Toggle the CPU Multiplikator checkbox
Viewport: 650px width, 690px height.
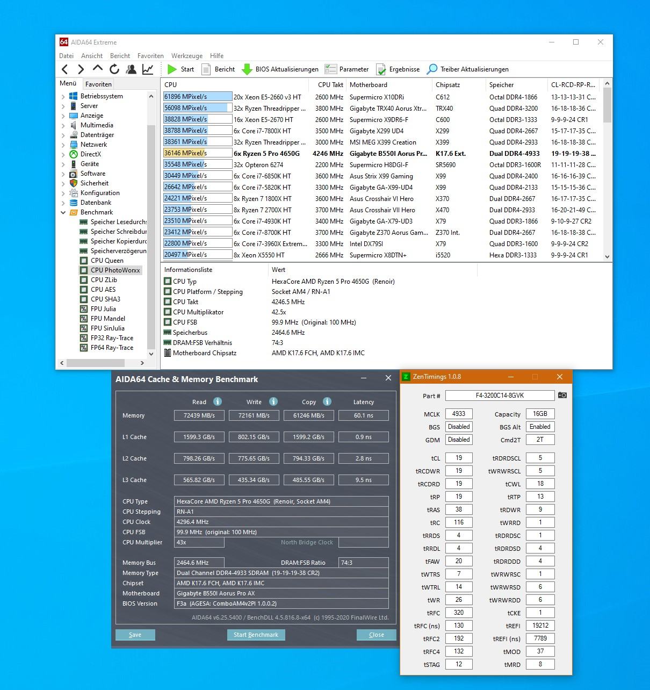point(168,312)
